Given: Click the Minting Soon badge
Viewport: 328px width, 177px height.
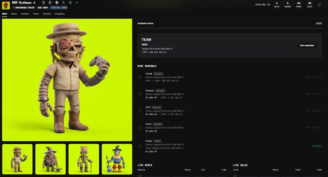Looking at the screenshot, I should point(59,8).
